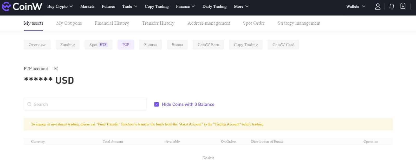Click the search magnifier icon
The width and height of the screenshot is (416, 162).
click(29, 104)
